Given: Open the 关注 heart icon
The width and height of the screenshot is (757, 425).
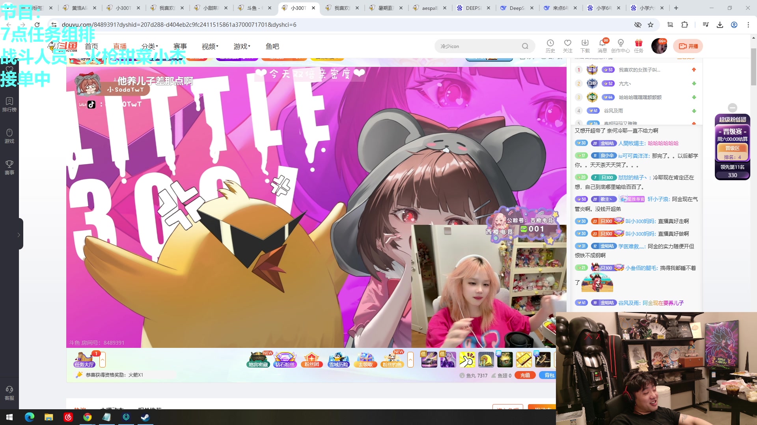Looking at the screenshot, I should (567, 46).
